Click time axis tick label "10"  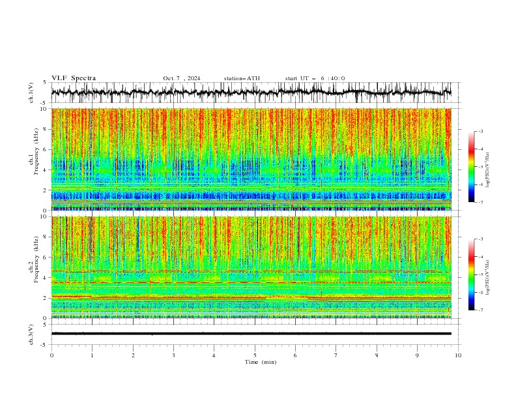[x=458, y=355]
